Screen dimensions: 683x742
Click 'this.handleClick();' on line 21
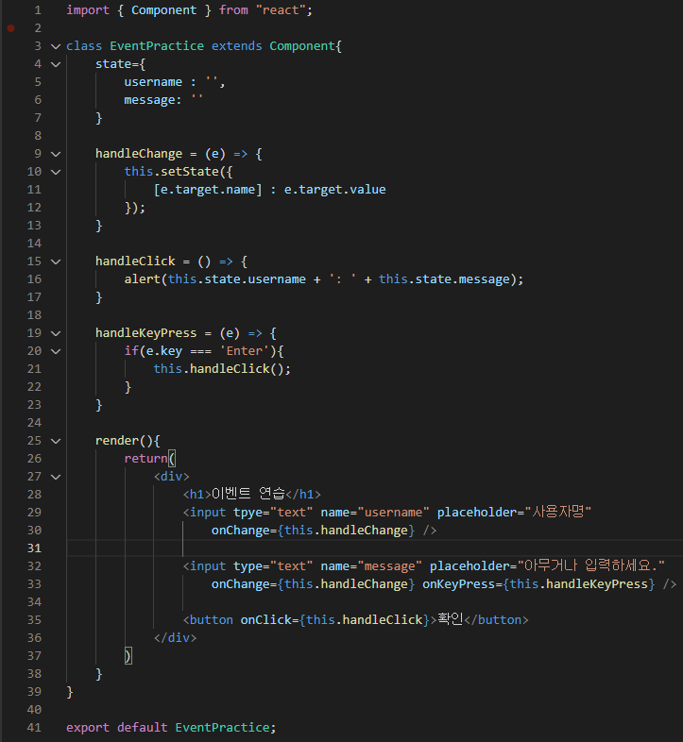coord(222,368)
